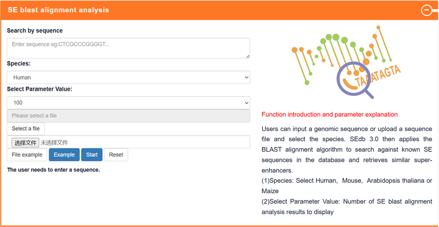Click the 选择文件 file chooser button
The height and width of the screenshot is (227, 439).
click(x=26, y=142)
